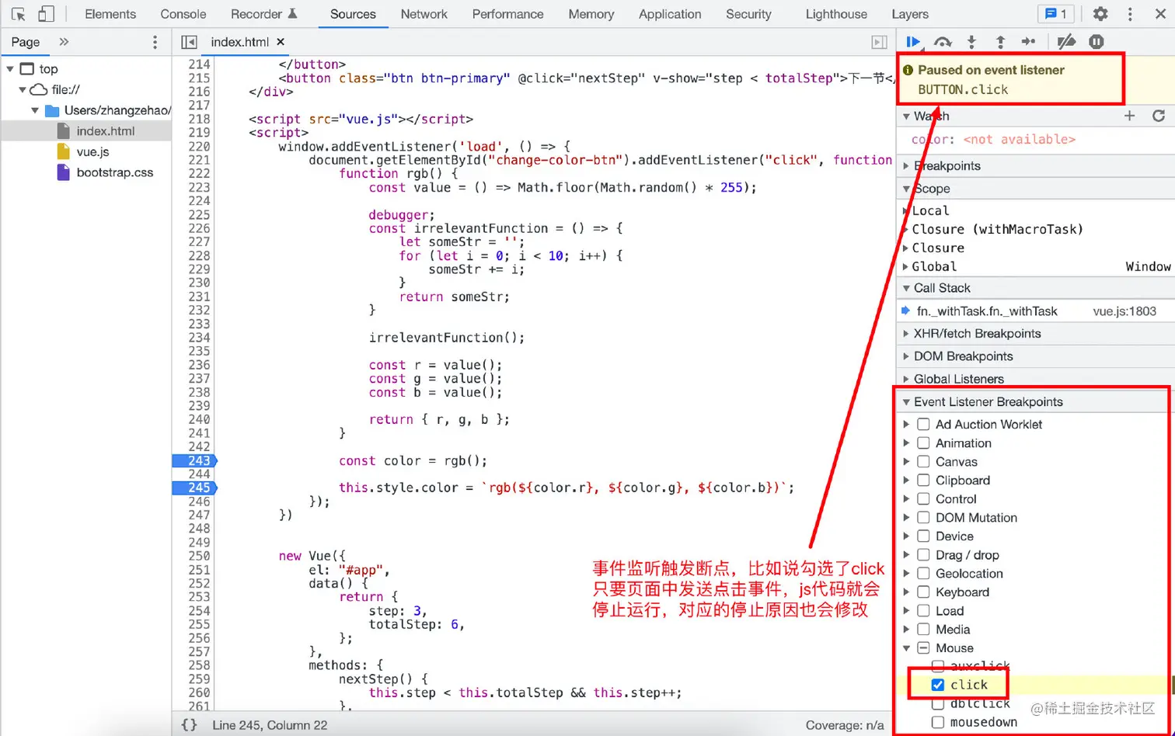
Task: Step over next function call
Action: point(943,42)
